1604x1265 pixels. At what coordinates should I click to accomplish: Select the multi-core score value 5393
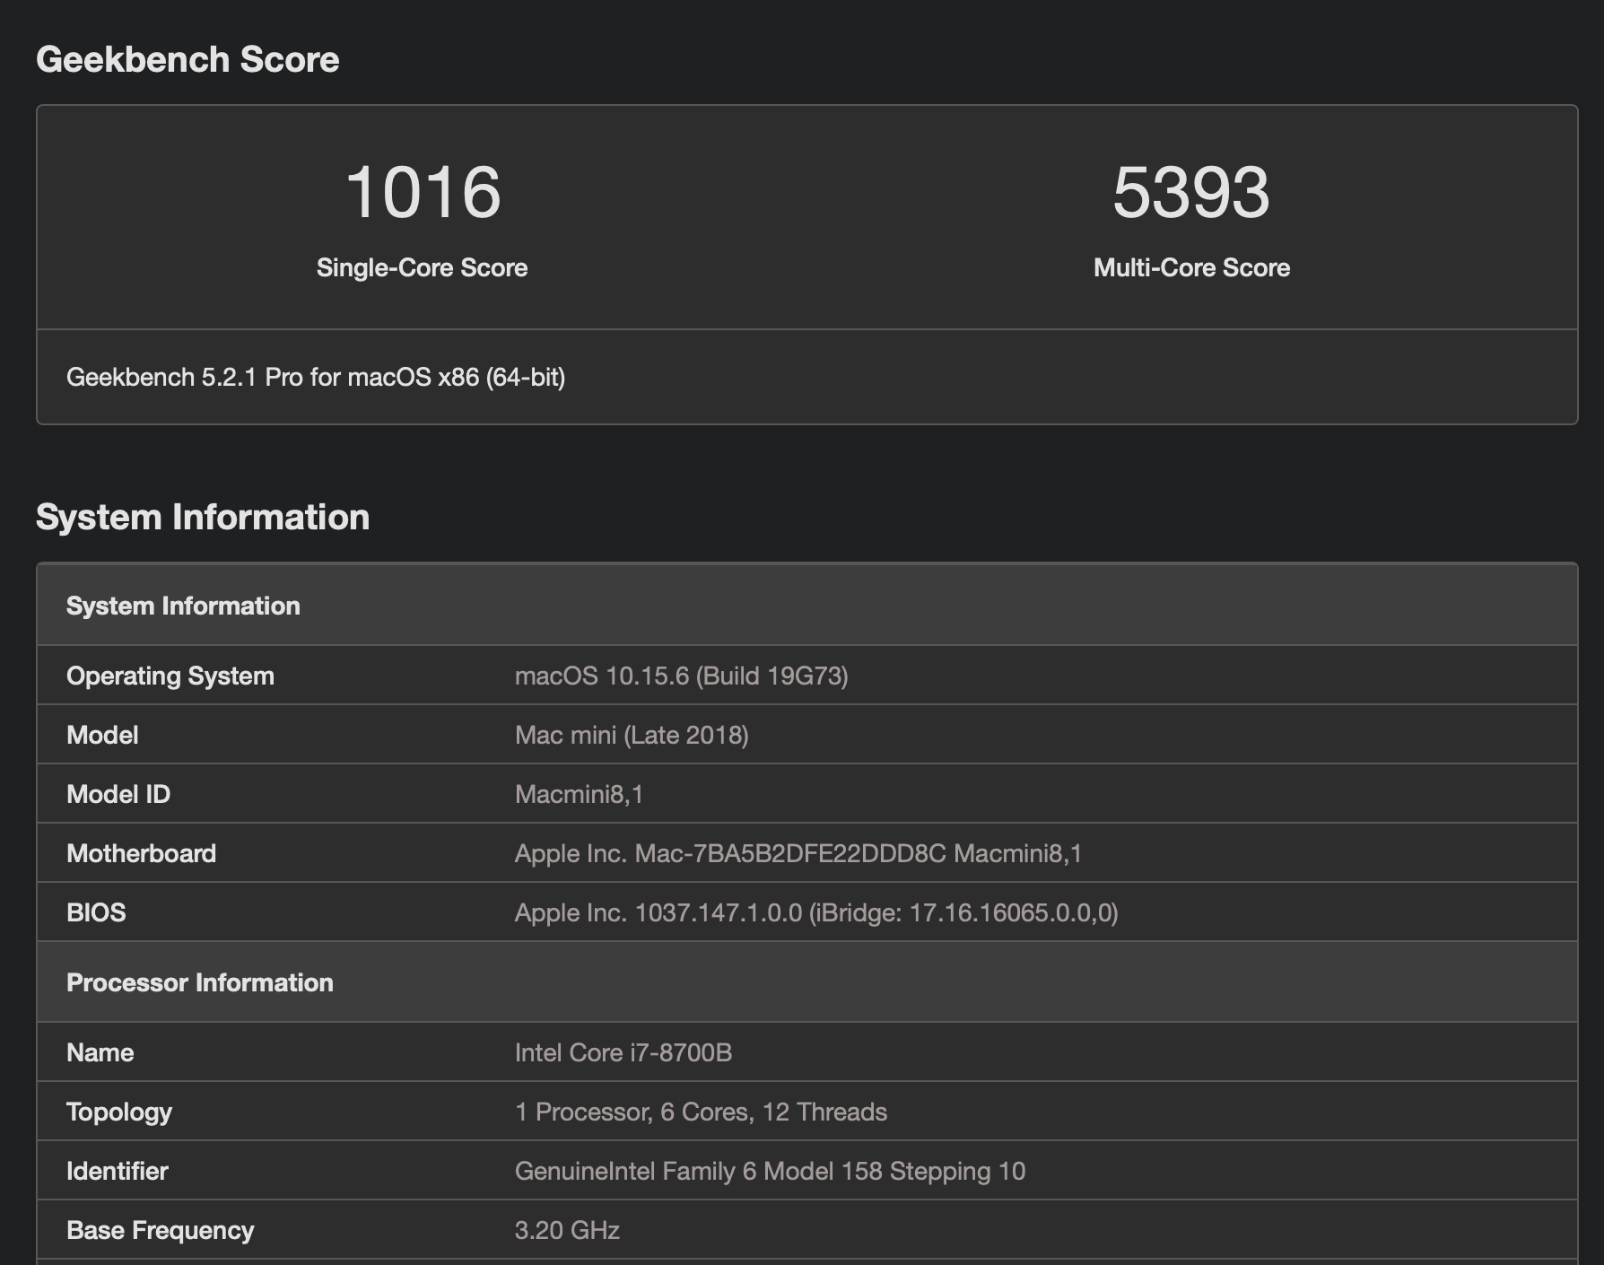point(1191,192)
